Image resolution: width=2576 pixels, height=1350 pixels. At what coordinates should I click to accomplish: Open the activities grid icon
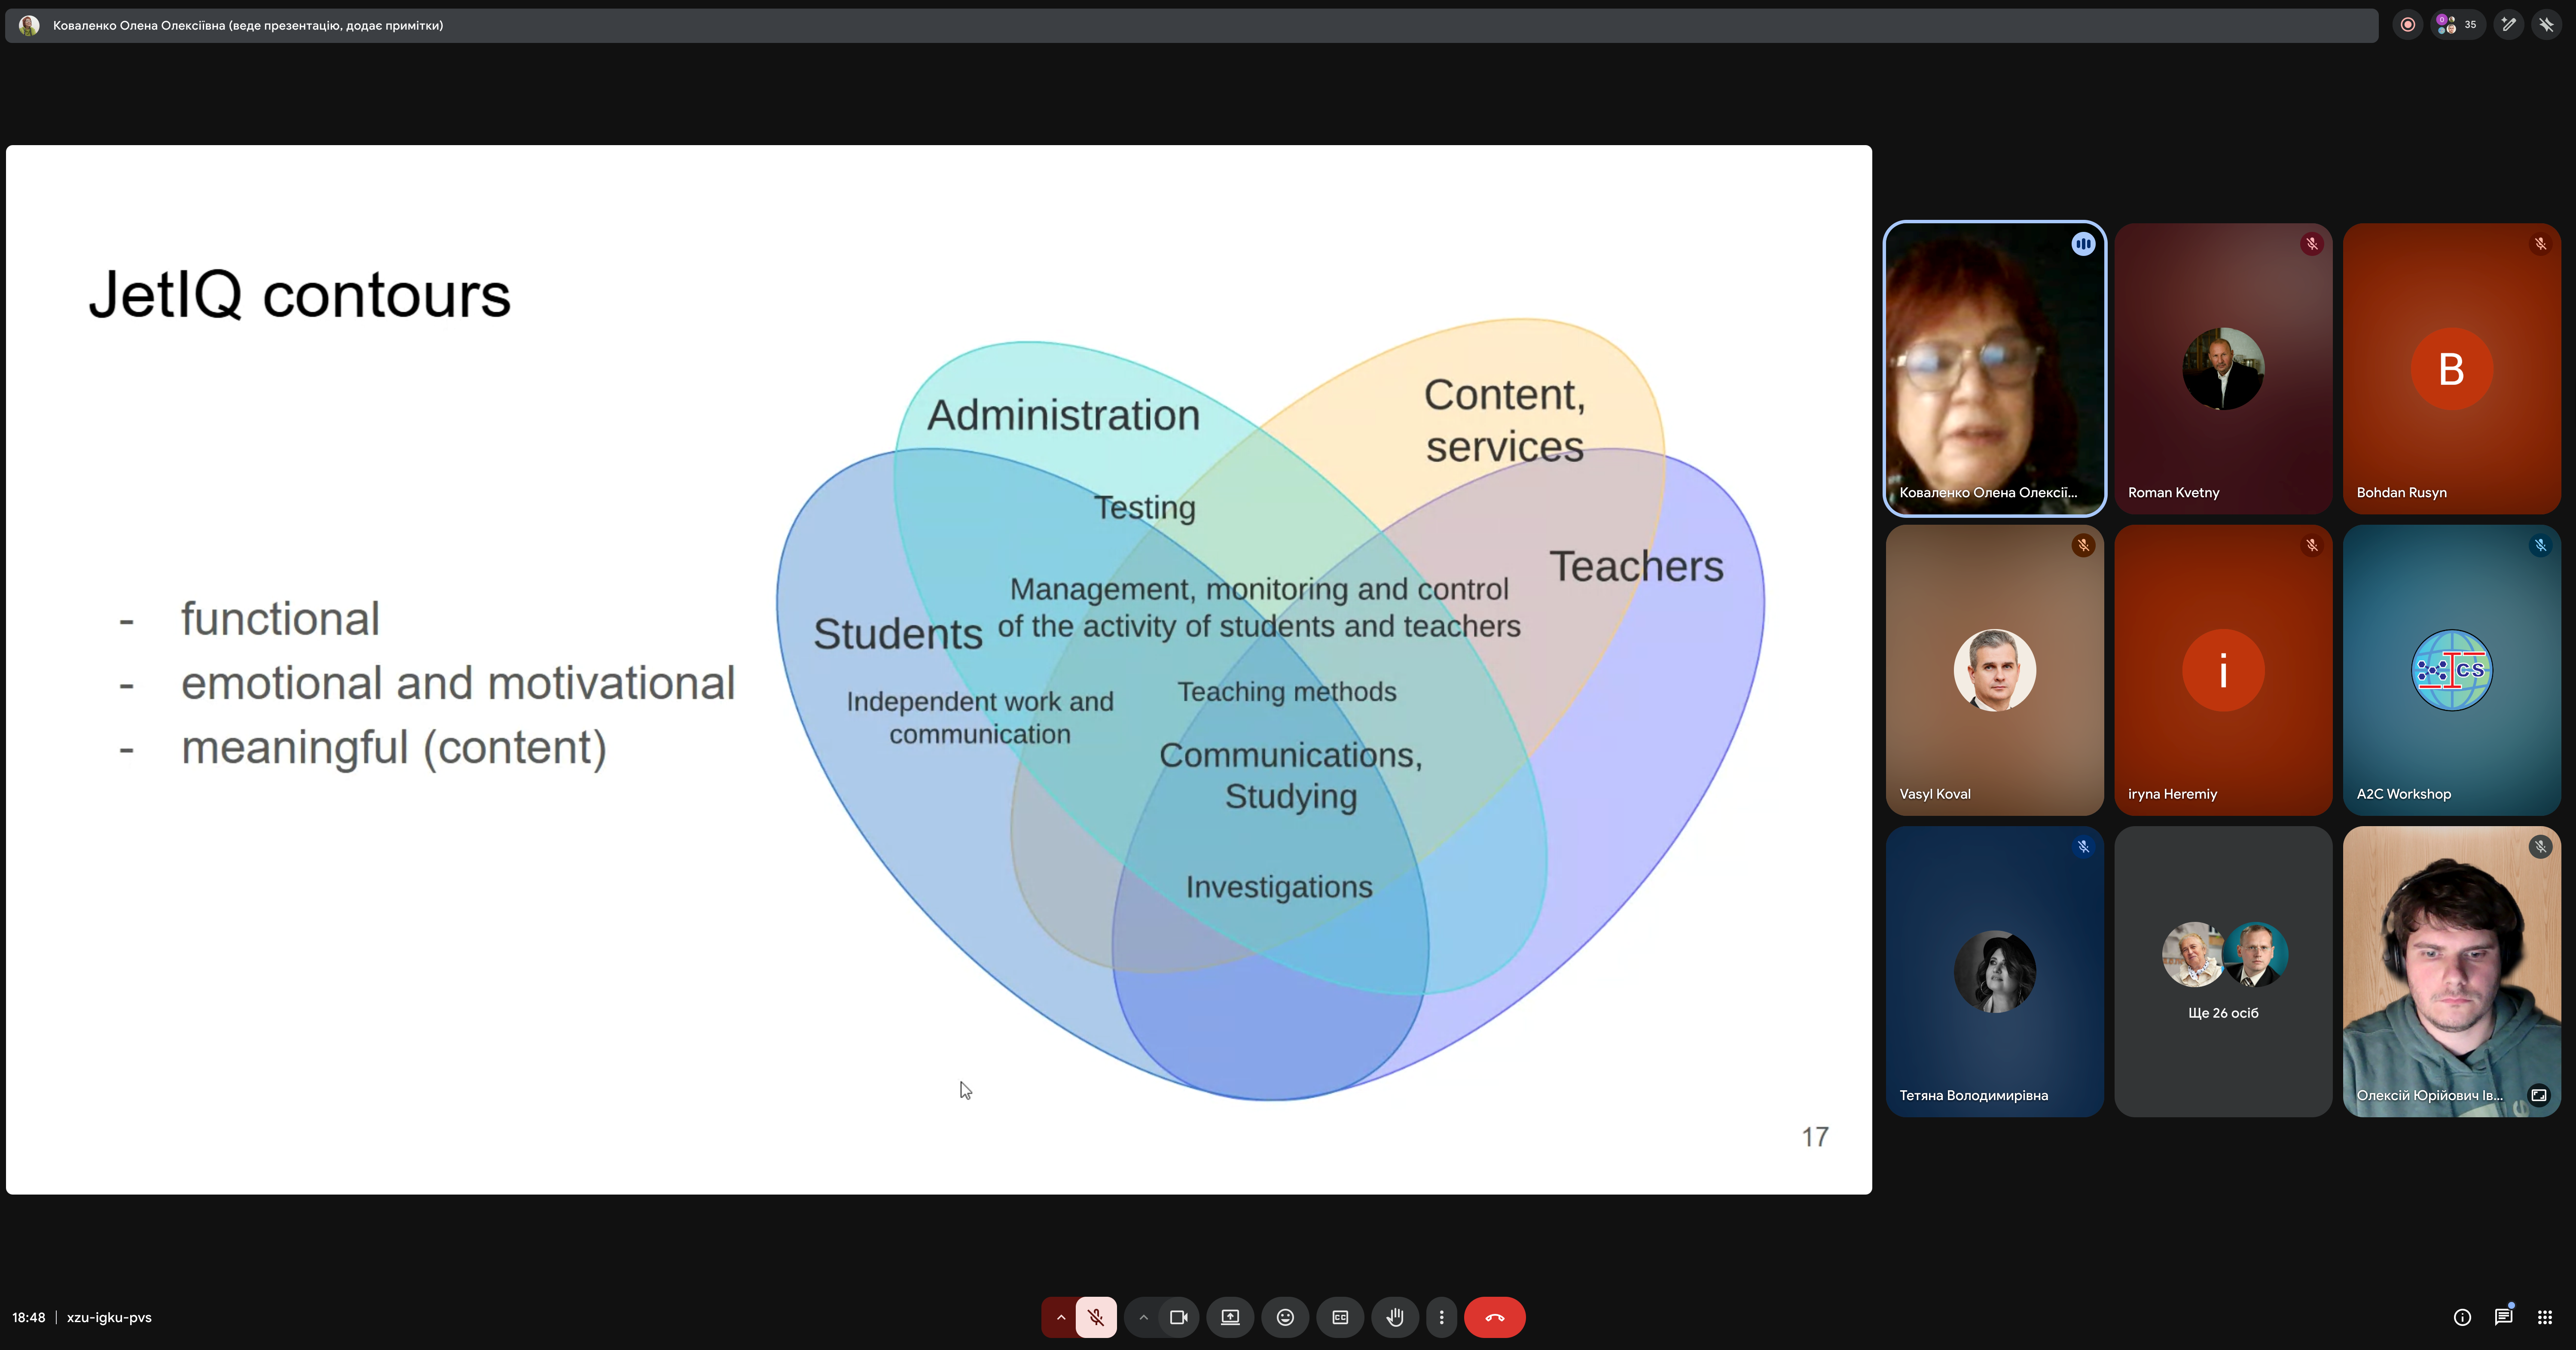pos(2545,1317)
